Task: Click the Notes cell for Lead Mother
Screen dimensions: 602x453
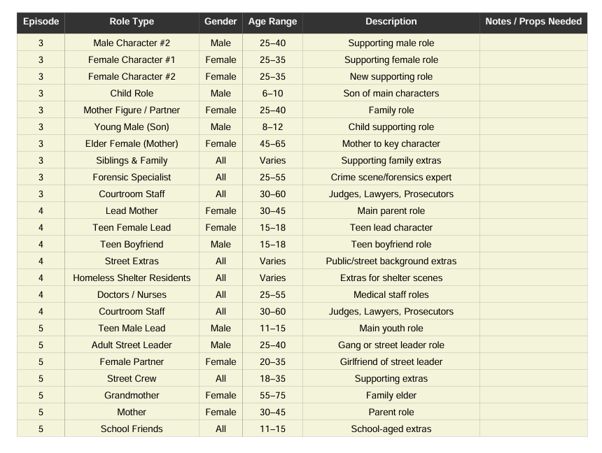Action: pos(533,211)
